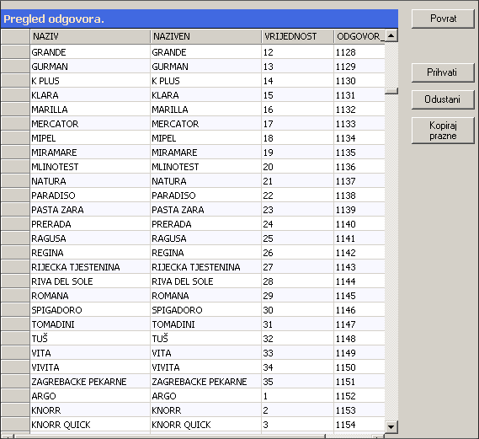Select the row selector for PASTA ZARA

click(15, 210)
